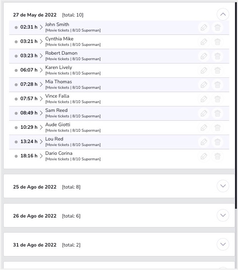Delete Dario Corina's booking

[217, 156]
